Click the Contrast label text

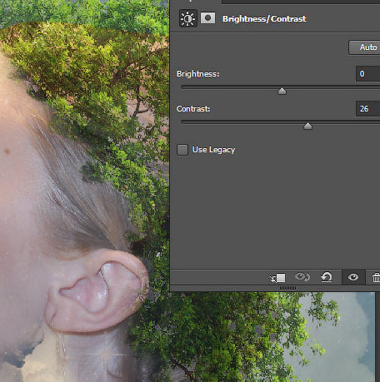[193, 109]
